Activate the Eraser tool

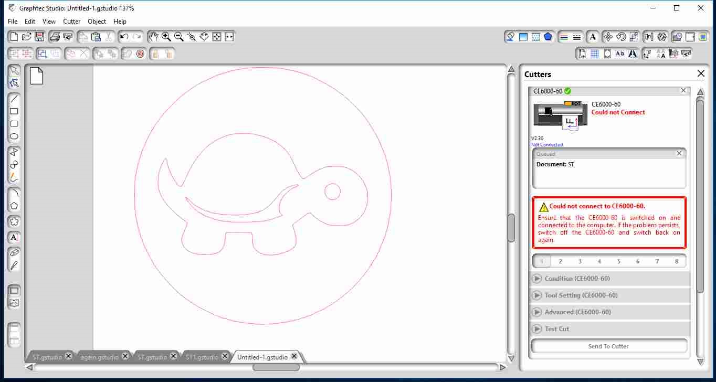[x=14, y=253]
